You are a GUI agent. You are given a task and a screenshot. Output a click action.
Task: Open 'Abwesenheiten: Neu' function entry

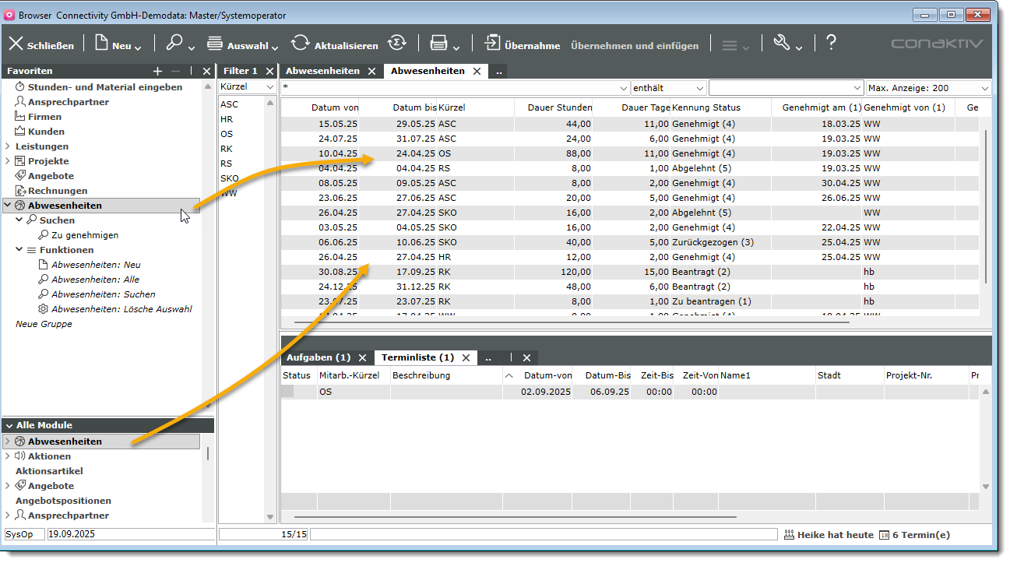point(96,265)
